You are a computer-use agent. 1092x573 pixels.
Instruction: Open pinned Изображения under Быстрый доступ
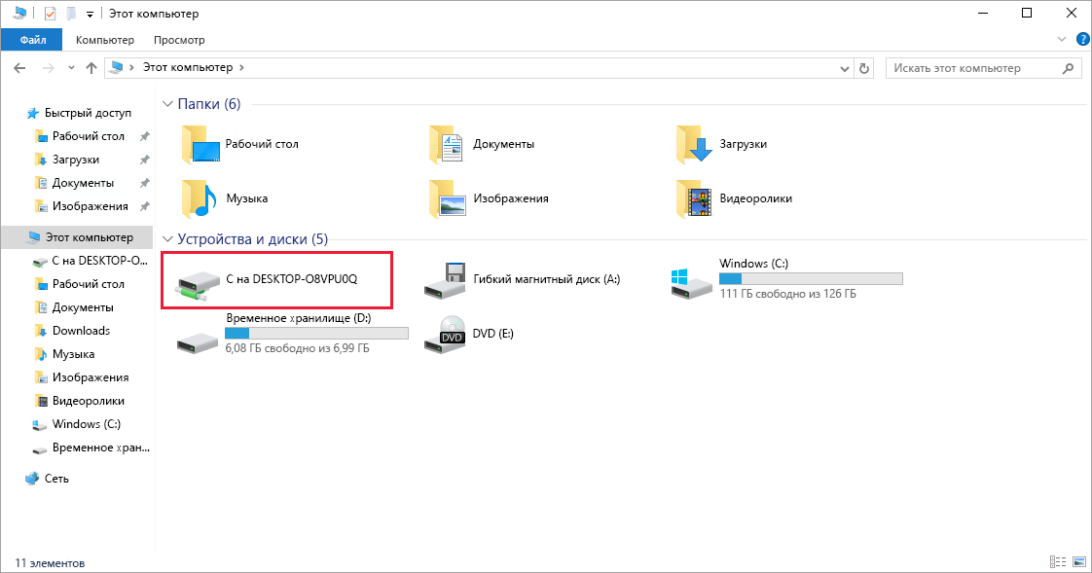(90, 206)
